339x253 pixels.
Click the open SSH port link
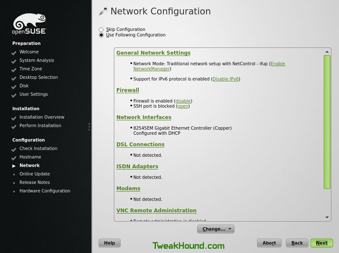coord(183,106)
